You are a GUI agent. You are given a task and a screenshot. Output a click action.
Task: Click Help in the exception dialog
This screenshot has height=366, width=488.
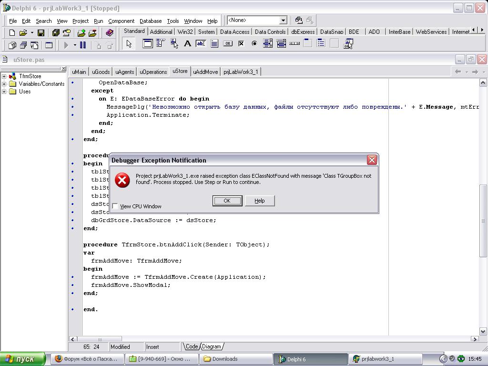(x=259, y=201)
